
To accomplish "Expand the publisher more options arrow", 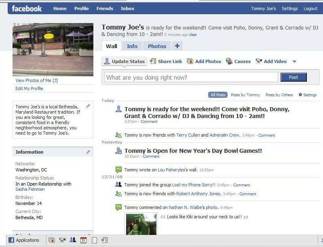I will click(294, 62).
